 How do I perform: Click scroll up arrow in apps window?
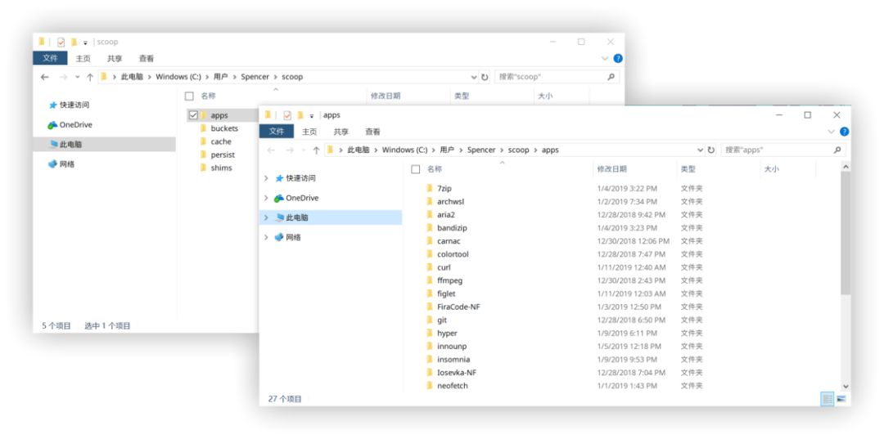845,167
